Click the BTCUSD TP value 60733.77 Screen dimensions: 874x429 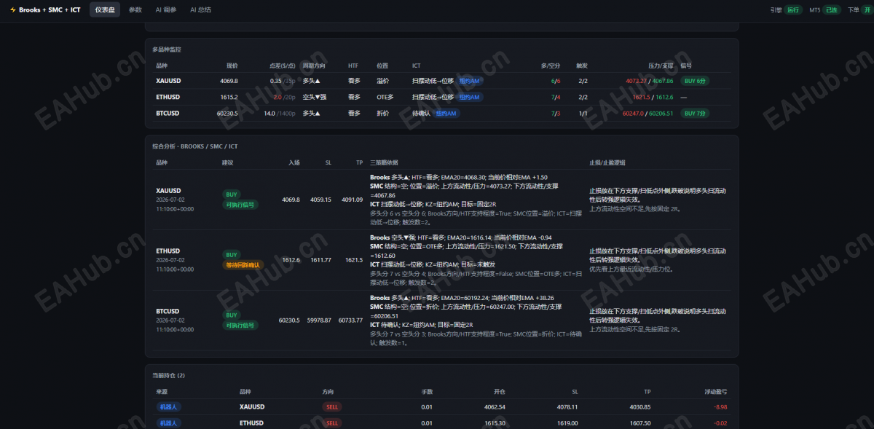click(350, 320)
